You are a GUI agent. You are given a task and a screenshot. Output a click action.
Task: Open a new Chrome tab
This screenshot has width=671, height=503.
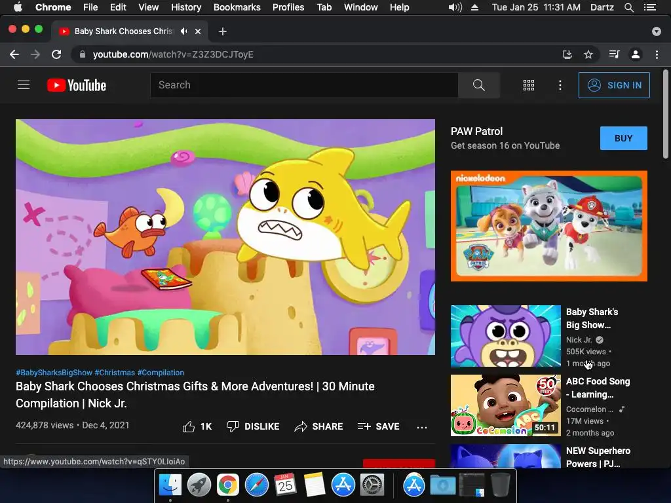click(223, 31)
